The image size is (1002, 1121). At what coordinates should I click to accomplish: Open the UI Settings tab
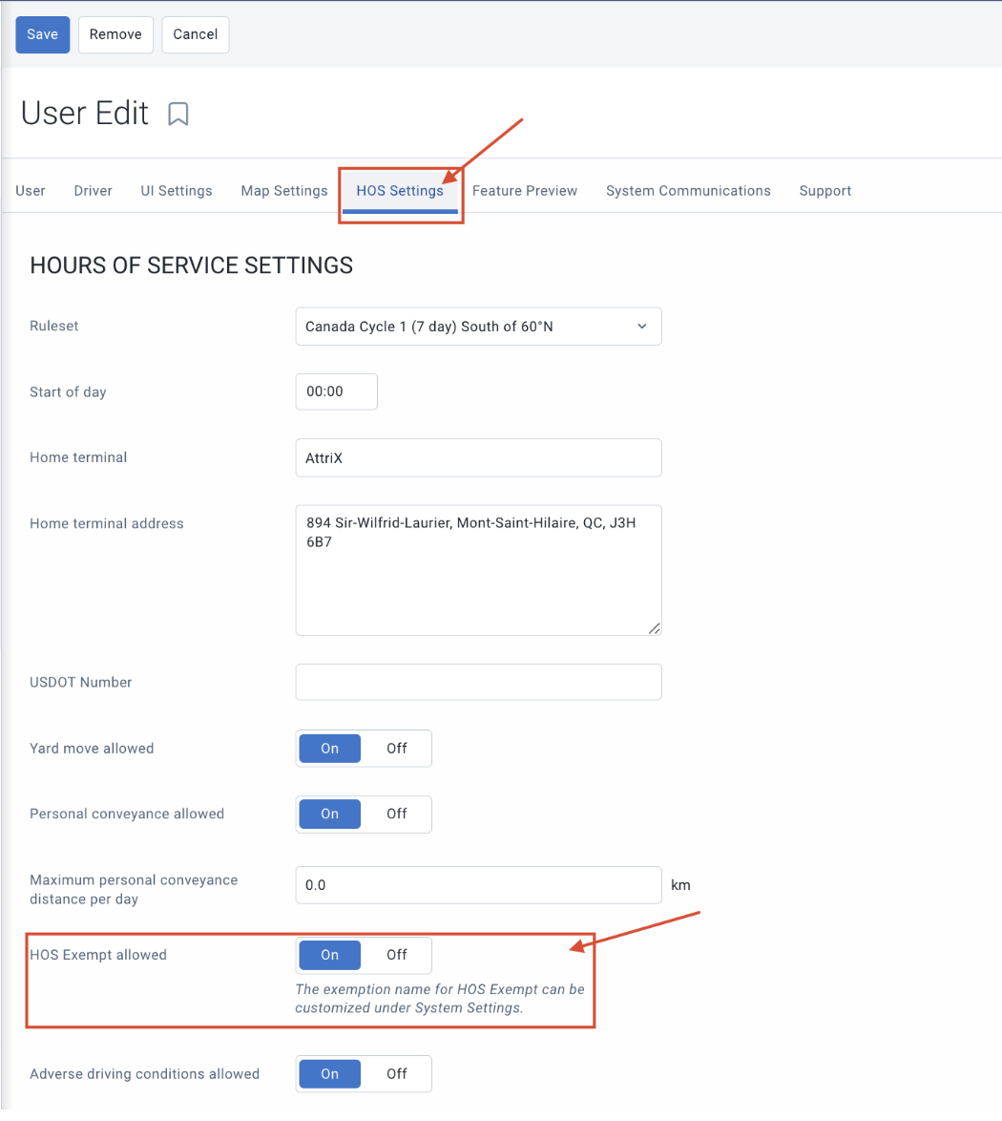tap(177, 191)
